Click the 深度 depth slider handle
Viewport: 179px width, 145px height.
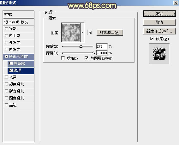pyautogui.click(x=93, y=53)
